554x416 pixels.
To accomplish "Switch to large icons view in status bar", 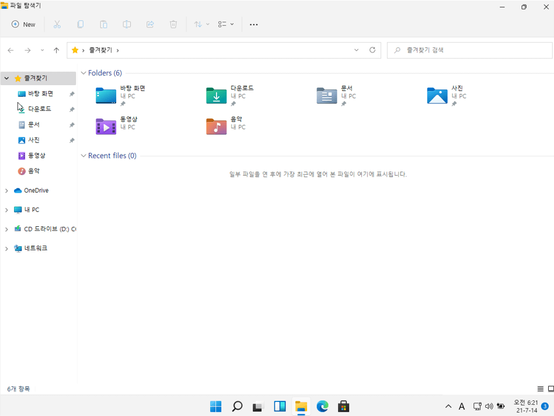I will tap(550, 389).
